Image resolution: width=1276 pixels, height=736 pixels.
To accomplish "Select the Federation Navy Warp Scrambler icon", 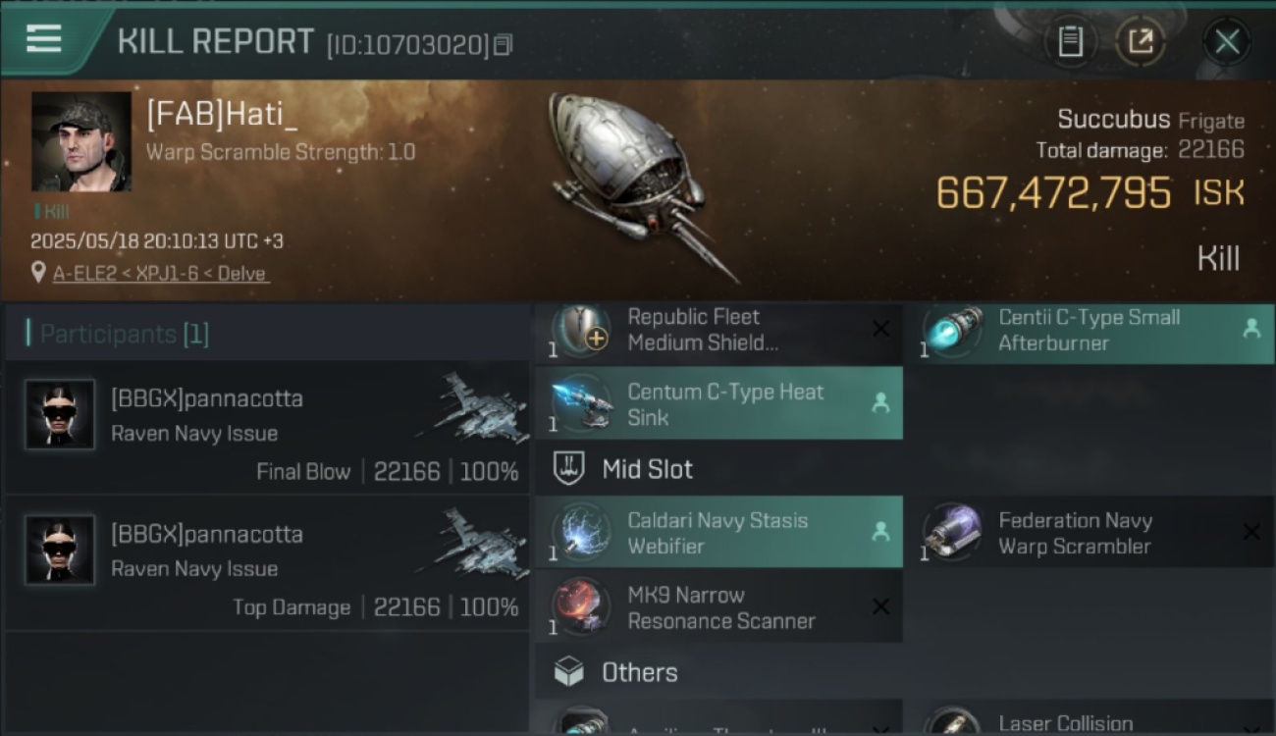I will [952, 533].
